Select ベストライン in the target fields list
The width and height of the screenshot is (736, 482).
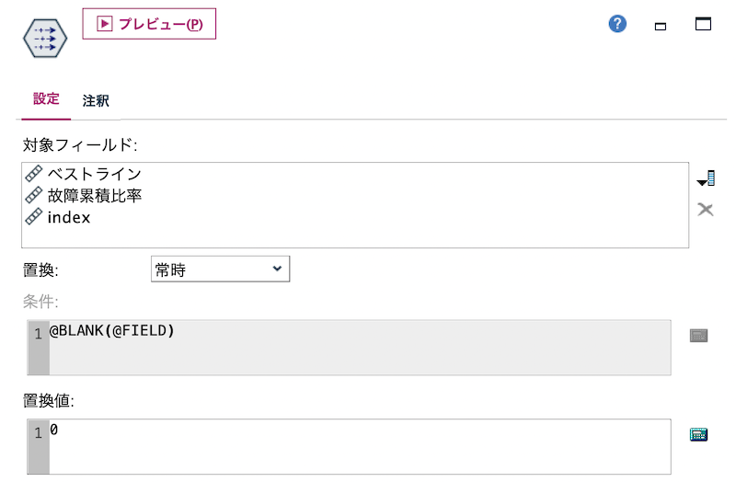click(x=95, y=174)
